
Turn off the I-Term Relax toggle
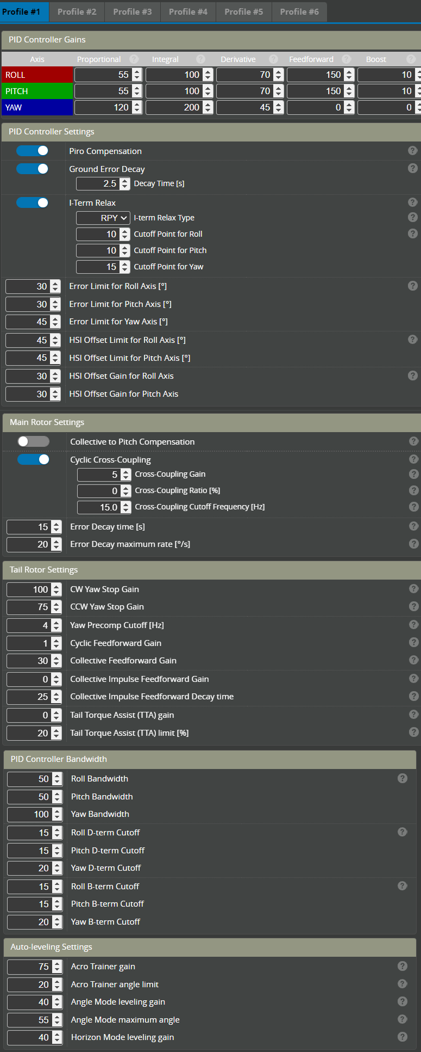[33, 202]
